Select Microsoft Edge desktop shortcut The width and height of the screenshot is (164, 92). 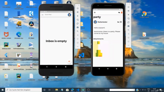click(x=19, y=35)
